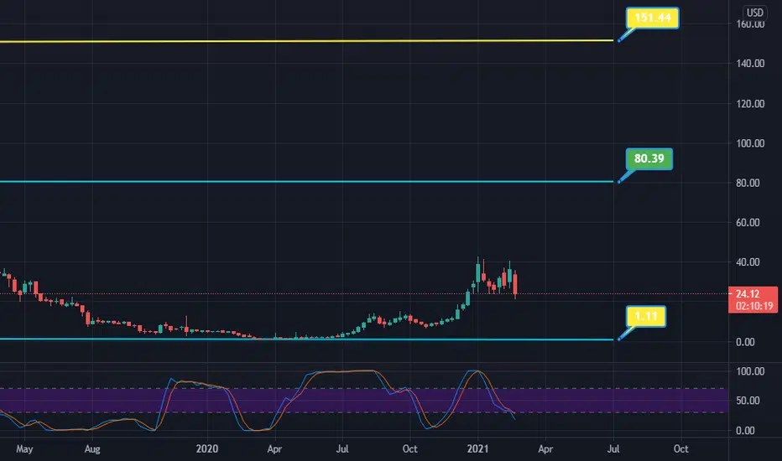The image size is (782, 461).
Task: Click the first Jul label, before 2021
Action: pos(342,449)
